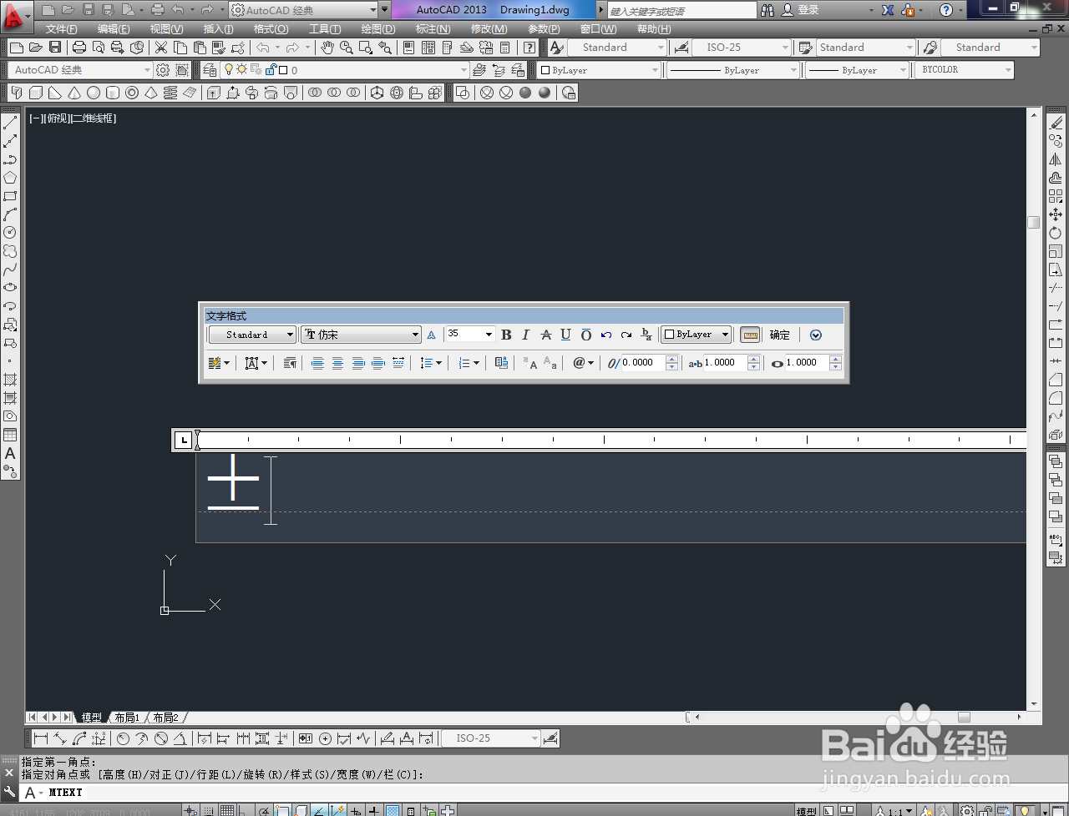Open the columns dropdown button
1069x816 pixels.
tap(219, 363)
